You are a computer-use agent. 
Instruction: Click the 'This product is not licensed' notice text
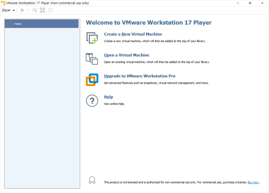pos(175,182)
